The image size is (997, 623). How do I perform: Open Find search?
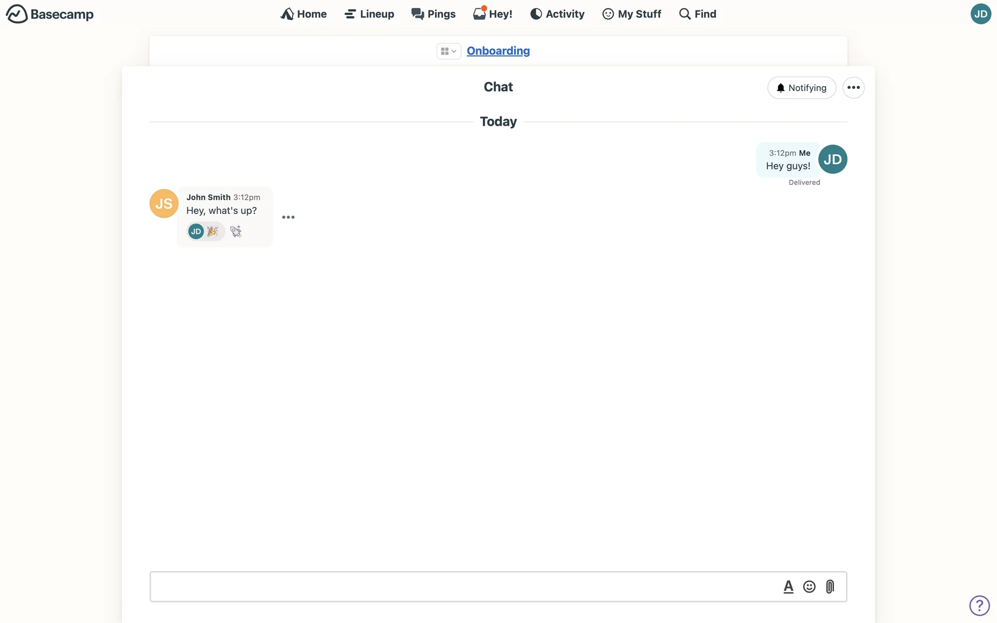click(697, 14)
